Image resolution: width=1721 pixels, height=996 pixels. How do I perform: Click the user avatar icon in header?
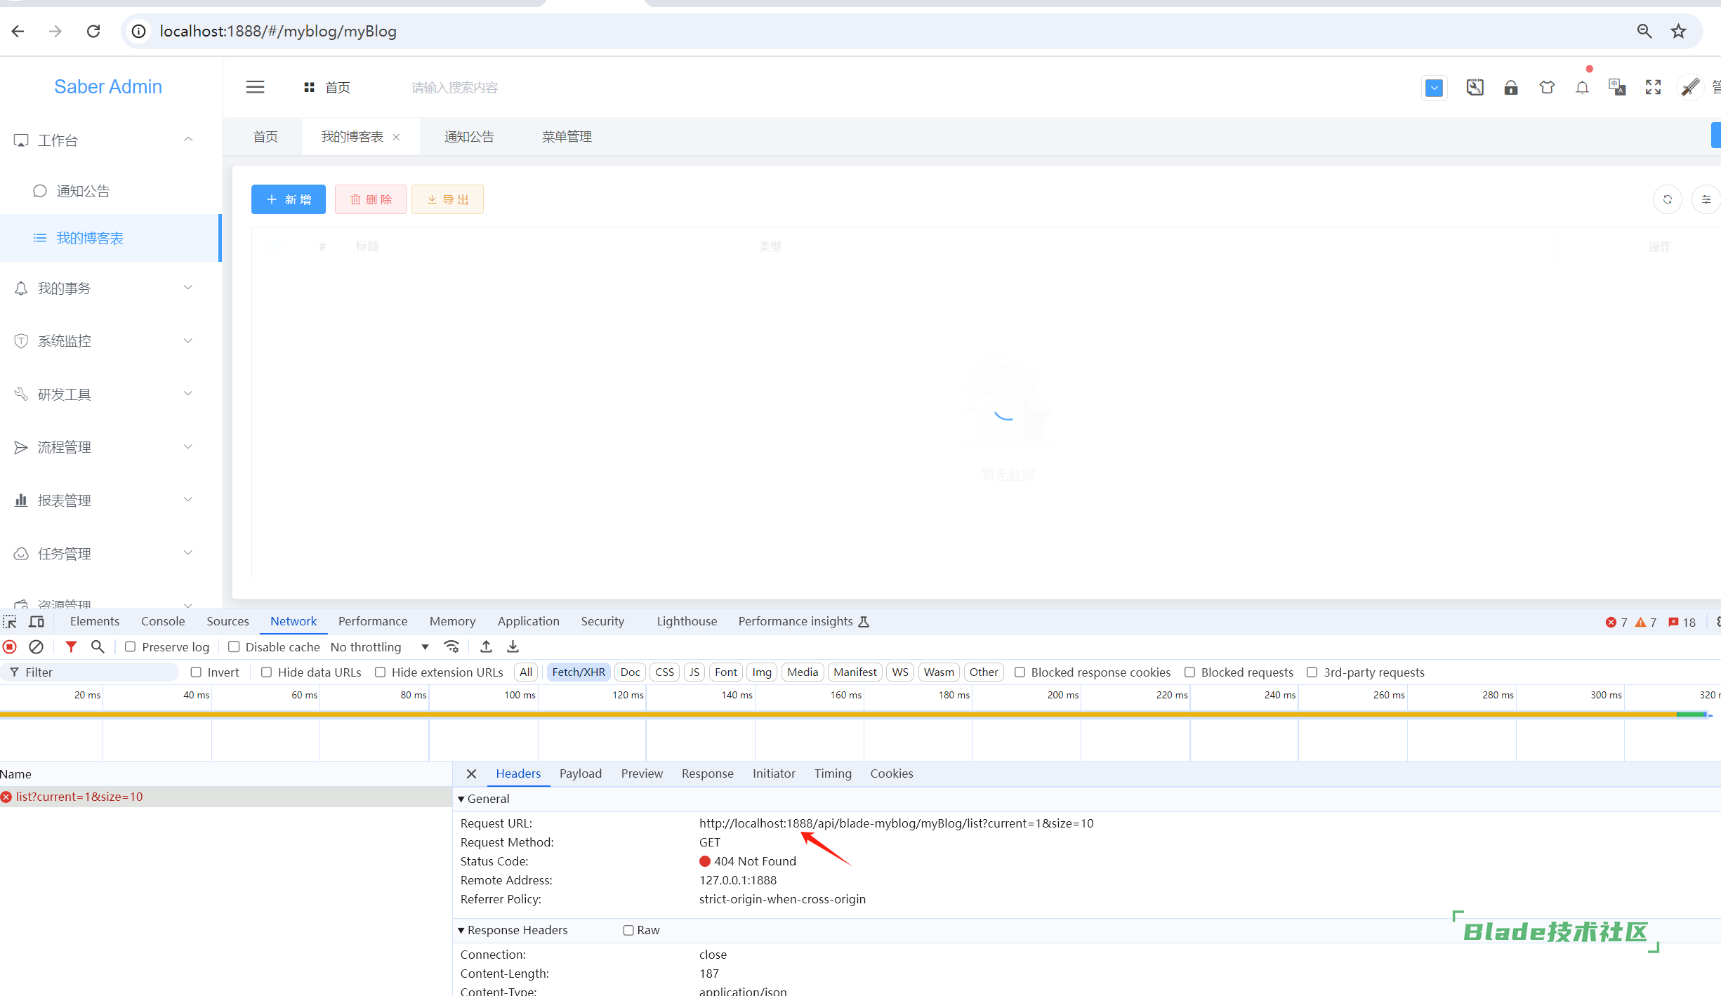coord(1690,87)
